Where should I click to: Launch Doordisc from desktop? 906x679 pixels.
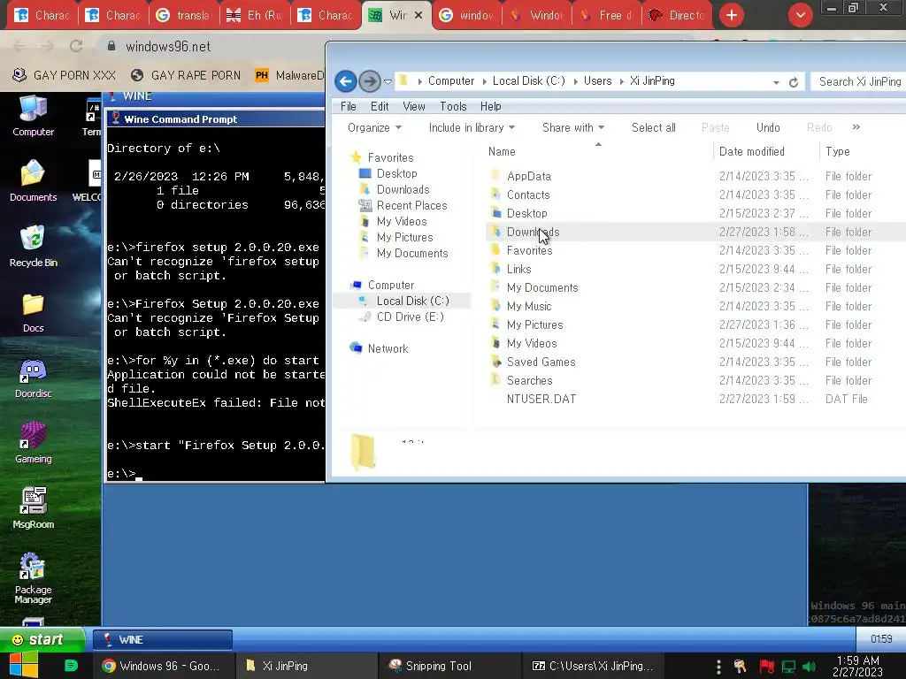coord(33,378)
